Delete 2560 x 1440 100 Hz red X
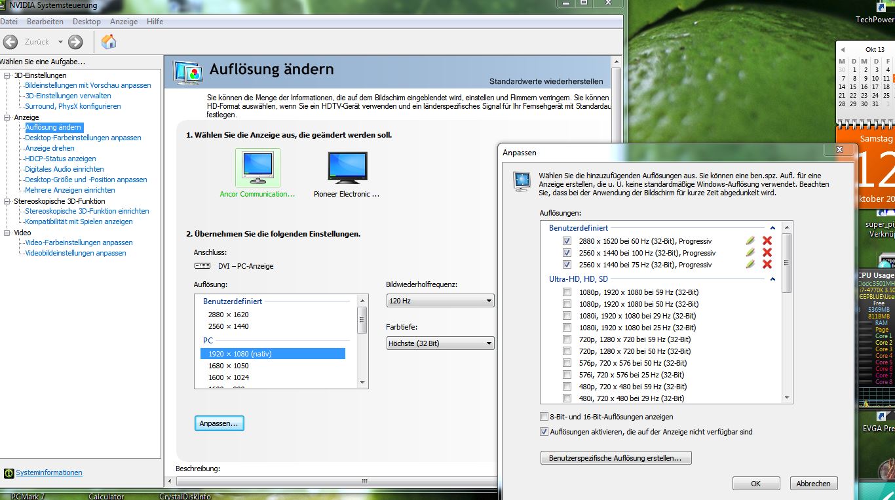This screenshot has width=895, height=500. 767,253
